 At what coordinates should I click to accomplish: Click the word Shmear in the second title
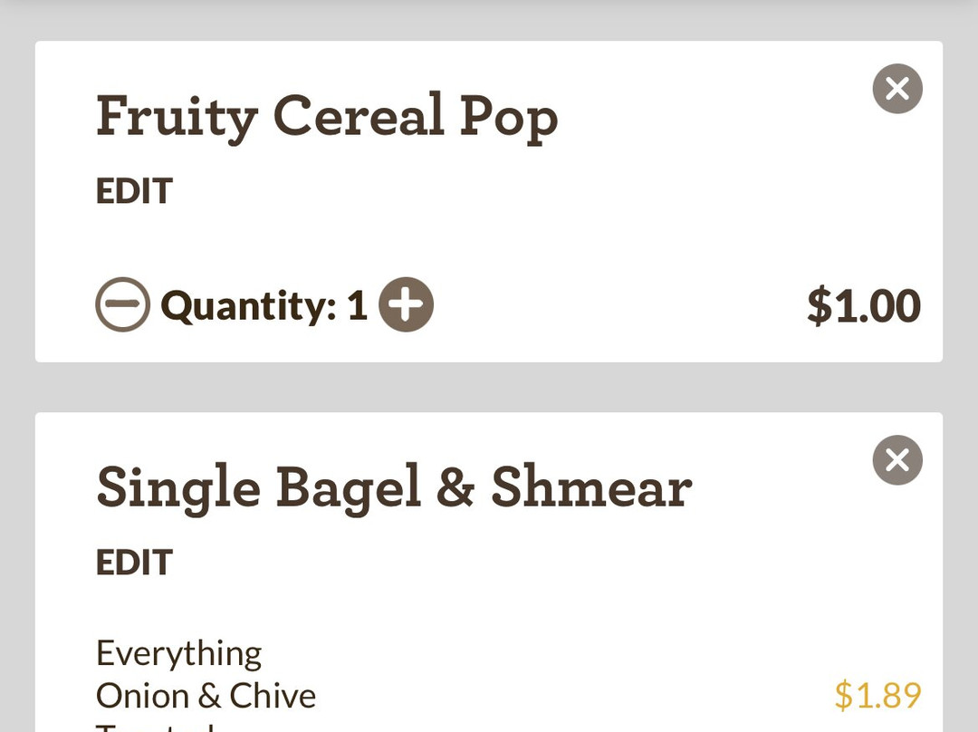coord(590,488)
